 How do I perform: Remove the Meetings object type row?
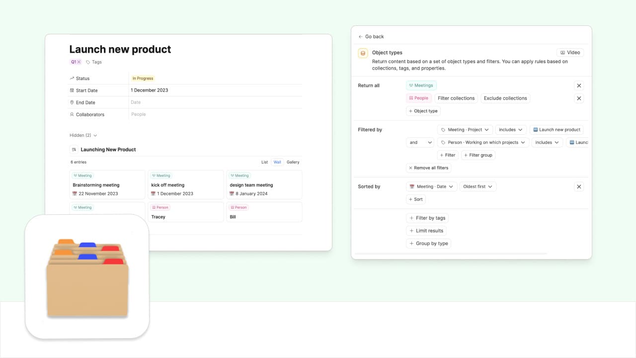579,86
